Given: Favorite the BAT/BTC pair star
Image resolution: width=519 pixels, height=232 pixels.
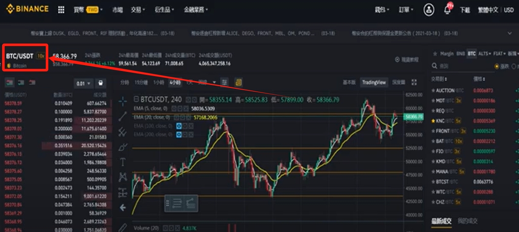Looking at the screenshot, I should 433,141.
